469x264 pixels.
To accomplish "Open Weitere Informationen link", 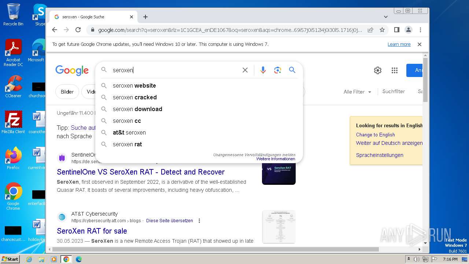I will [276, 159].
